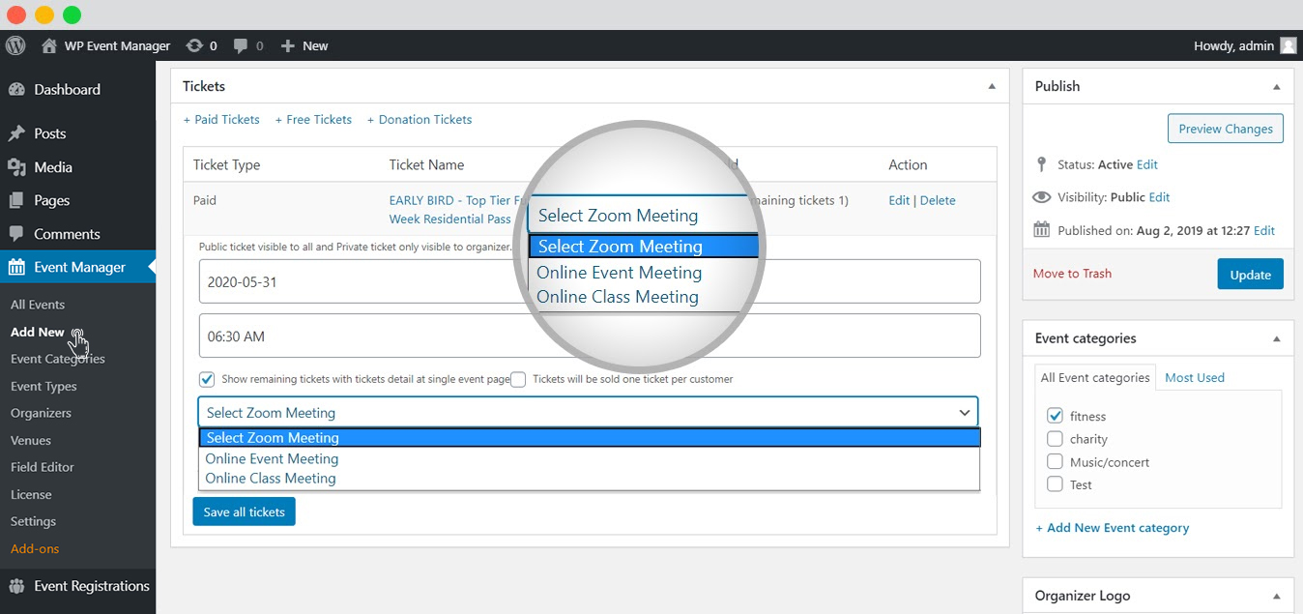
Task: Tick one ticket per customer checkbox
Action: [518, 379]
